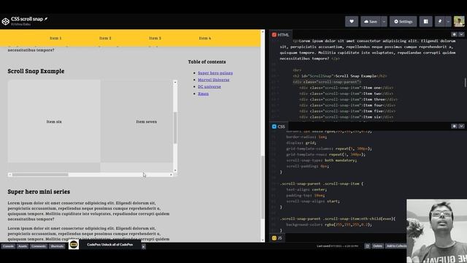467x263 pixels.
Task: Open the Marvel Universe link
Action: pyautogui.click(x=214, y=80)
